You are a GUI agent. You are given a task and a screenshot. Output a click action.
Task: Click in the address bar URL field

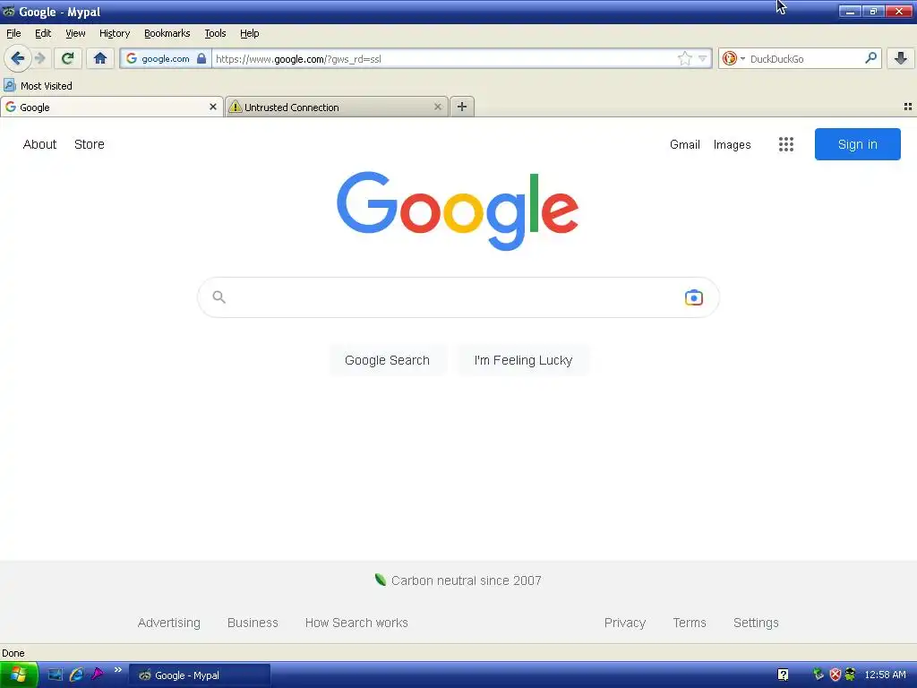[444, 58]
